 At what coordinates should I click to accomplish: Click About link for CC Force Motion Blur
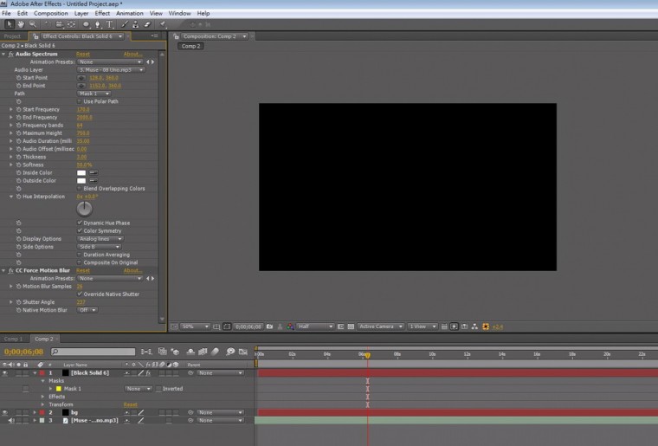[132, 271]
